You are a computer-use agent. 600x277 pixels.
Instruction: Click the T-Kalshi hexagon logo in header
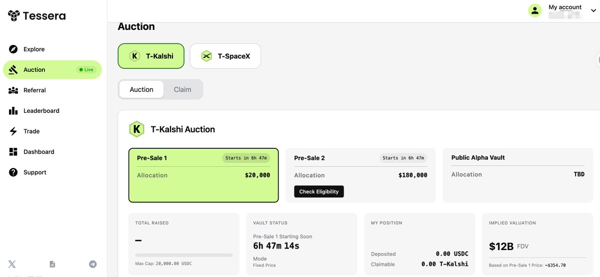coord(136,129)
